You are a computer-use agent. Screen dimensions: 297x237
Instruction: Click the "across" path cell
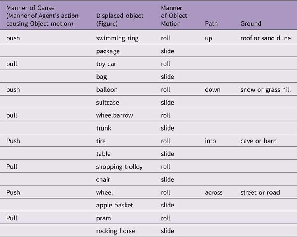point(213,192)
